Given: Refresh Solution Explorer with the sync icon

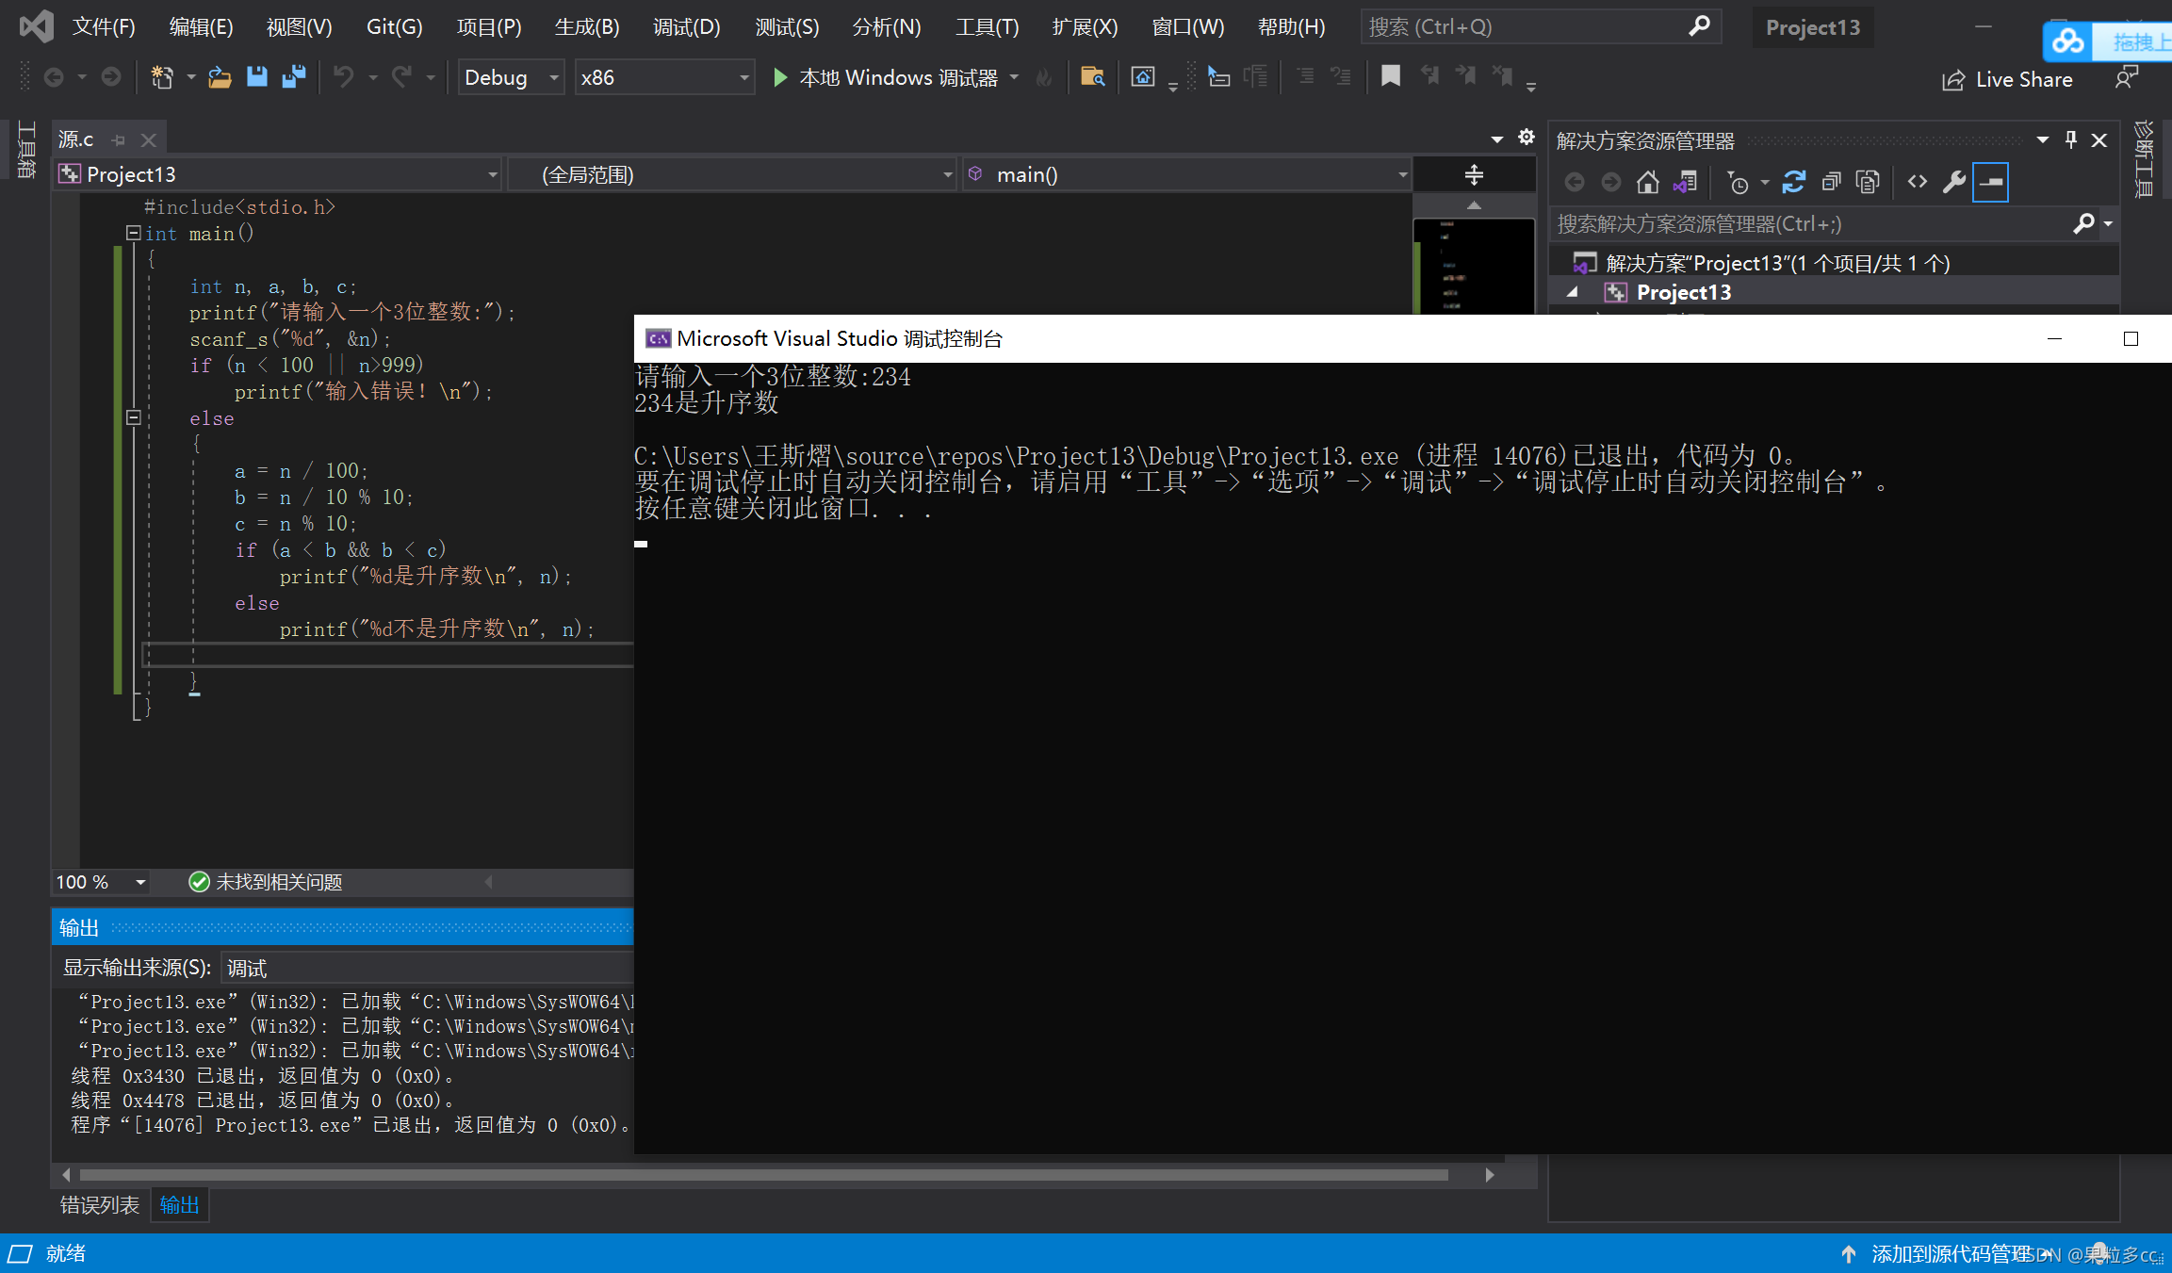Looking at the screenshot, I should point(1793,182).
